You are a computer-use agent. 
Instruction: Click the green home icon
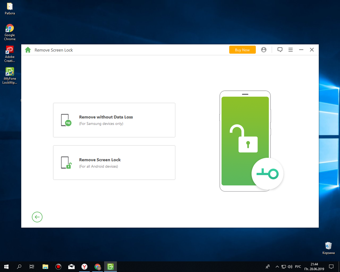pyautogui.click(x=28, y=50)
